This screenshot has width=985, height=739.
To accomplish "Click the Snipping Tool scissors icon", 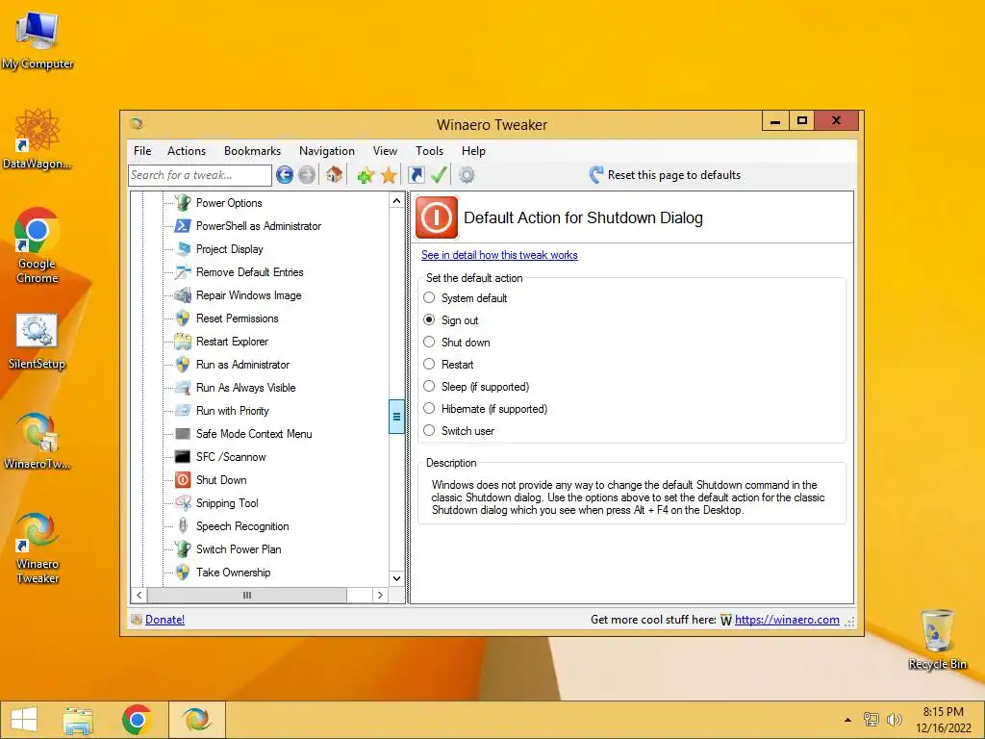I will (x=183, y=502).
